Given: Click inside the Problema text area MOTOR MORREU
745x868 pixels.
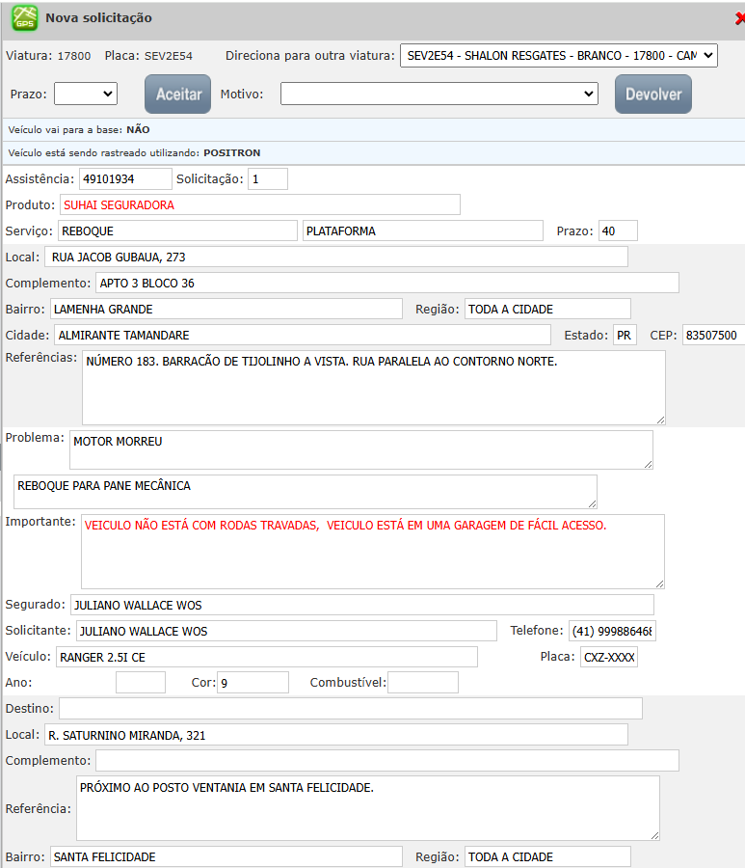Looking at the screenshot, I should (360, 449).
